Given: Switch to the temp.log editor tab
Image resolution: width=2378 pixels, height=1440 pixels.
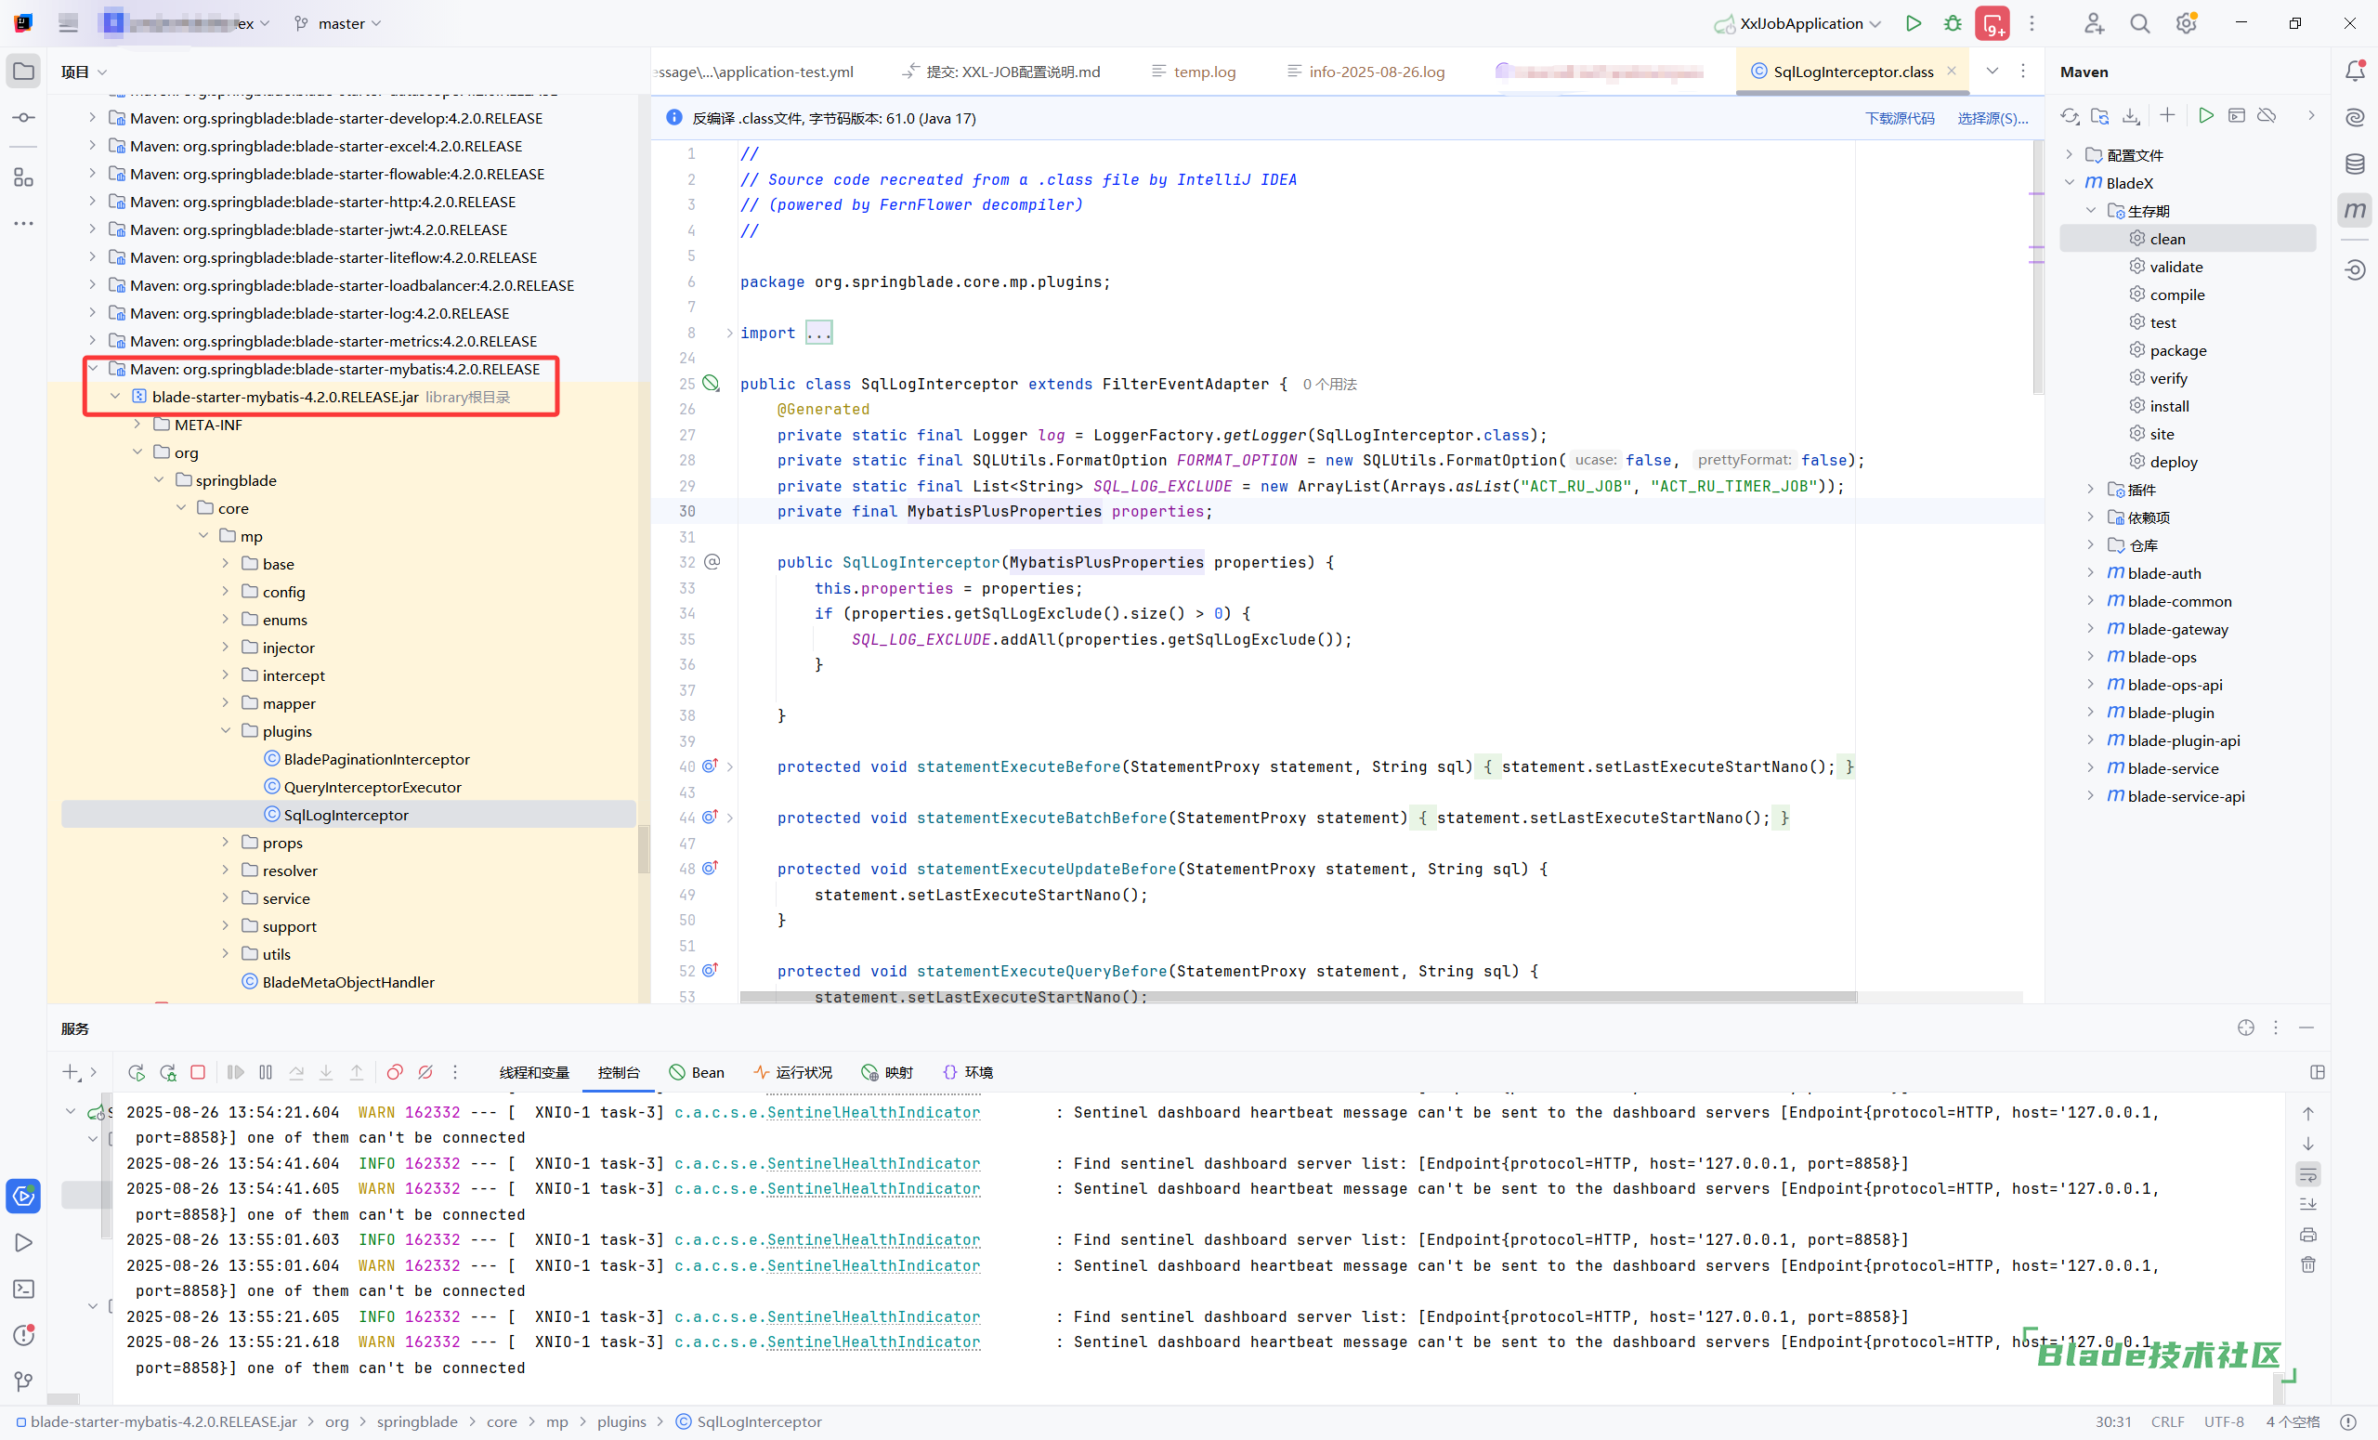Looking at the screenshot, I should point(1194,72).
